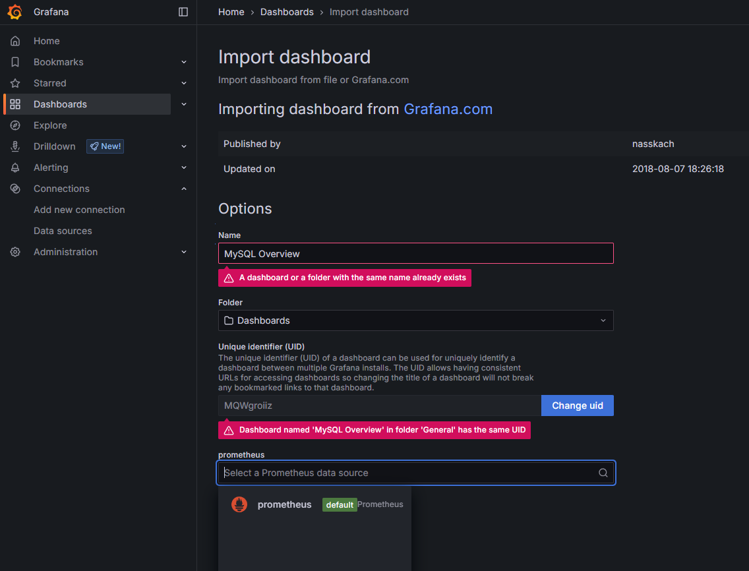Open Data sources menu item
The width and height of the screenshot is (749, 571).
[63, 231]
